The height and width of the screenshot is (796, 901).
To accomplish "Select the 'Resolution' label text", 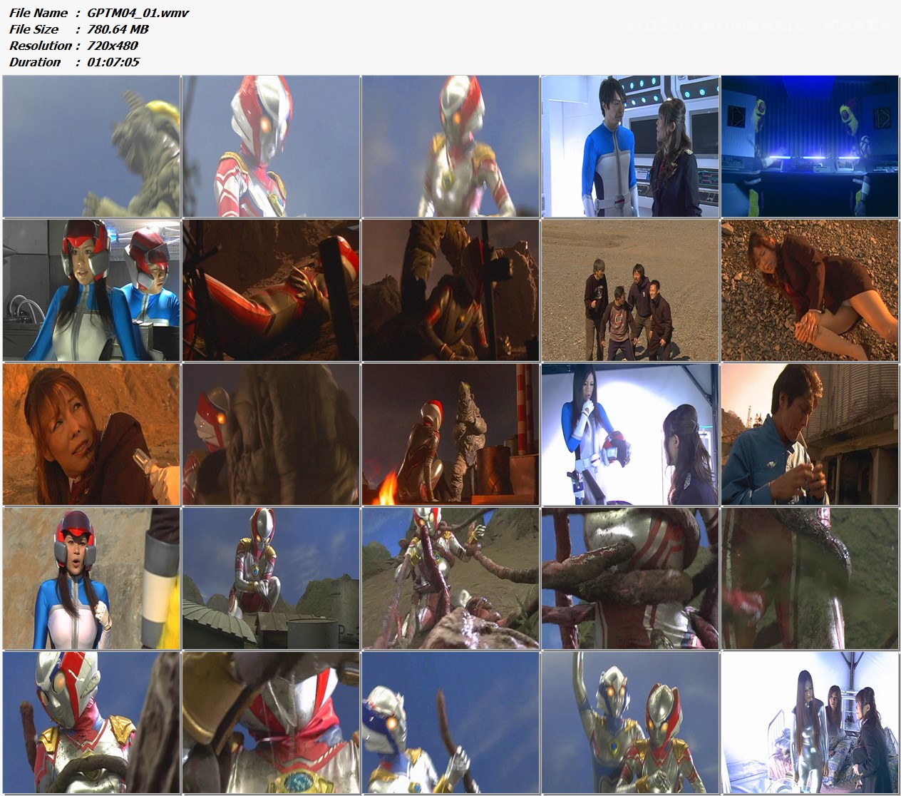I will point(41,46).
